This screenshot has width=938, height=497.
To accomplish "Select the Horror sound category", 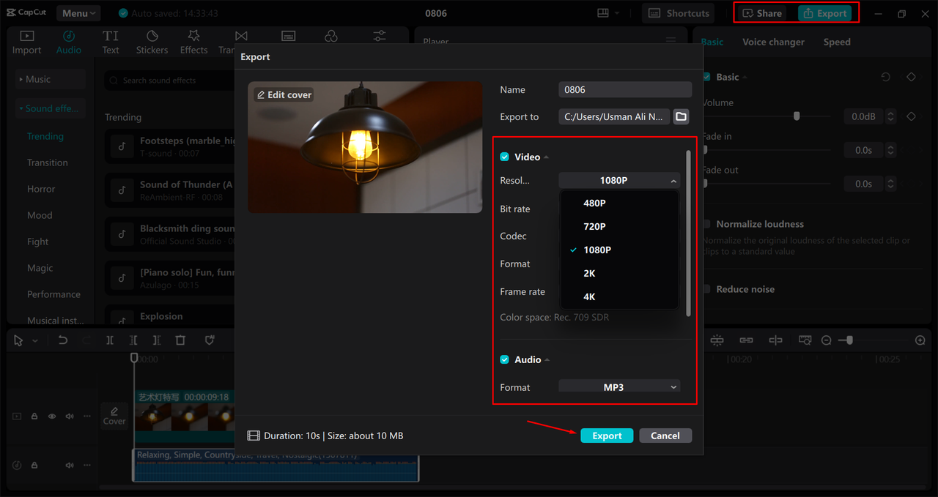I will click(x=41, y=189).
